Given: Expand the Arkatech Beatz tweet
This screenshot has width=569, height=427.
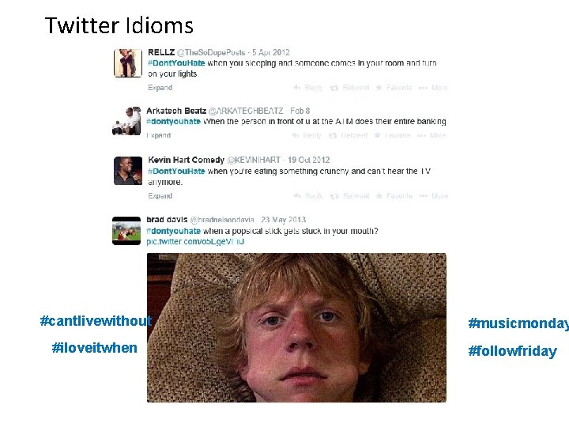Looking at the screenshot, I should pos(159,135).
